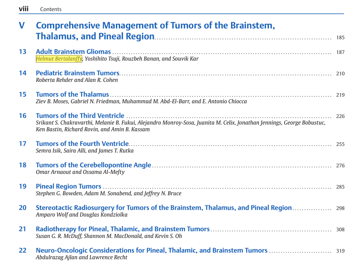Open Tumors of the Cerebellopontine Angle chapter
Image resolution: width=353 pixels, height=267 pixels.
pyautogui.click(x=93, y=165)
